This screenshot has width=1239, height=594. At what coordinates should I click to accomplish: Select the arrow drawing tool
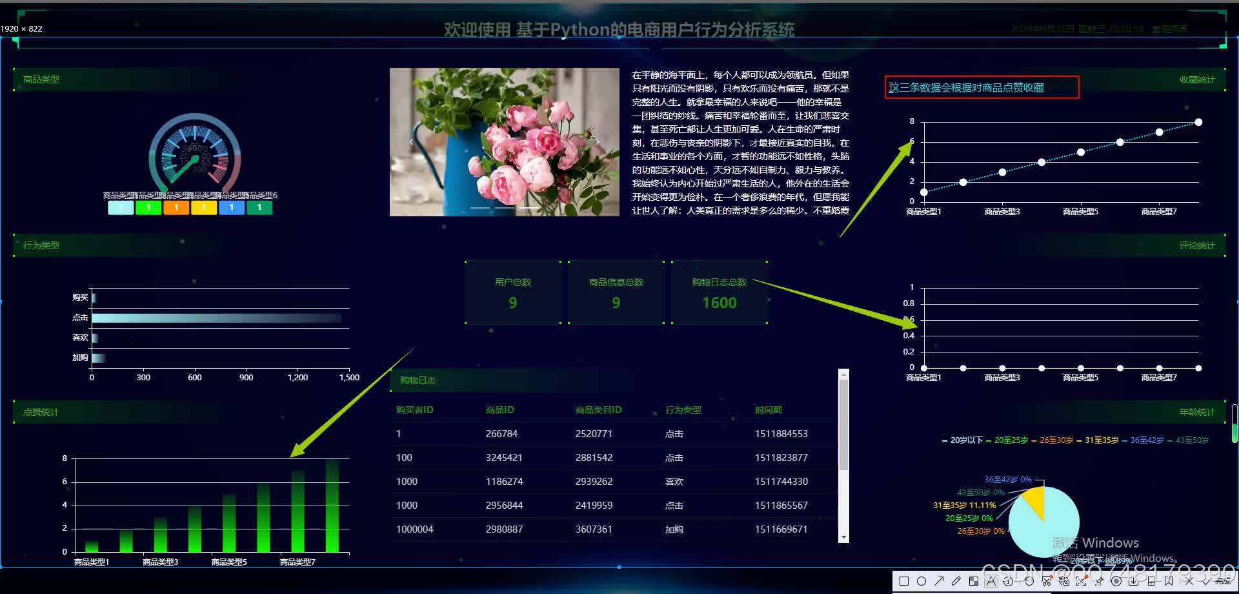[x=939, y=581]
